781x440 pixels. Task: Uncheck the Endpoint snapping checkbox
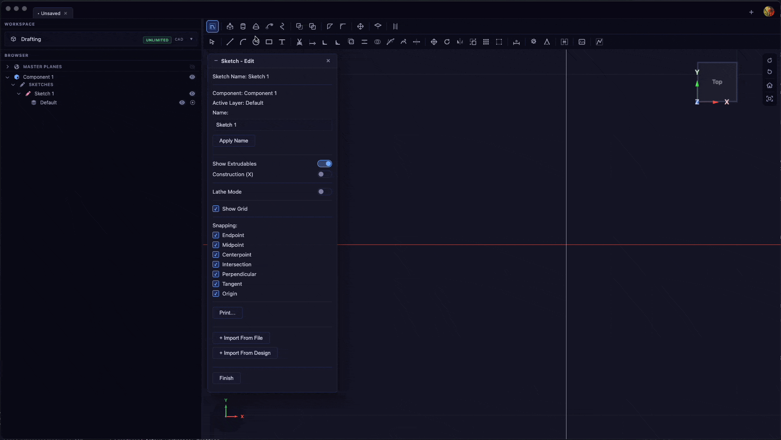(x=216, y=235)
